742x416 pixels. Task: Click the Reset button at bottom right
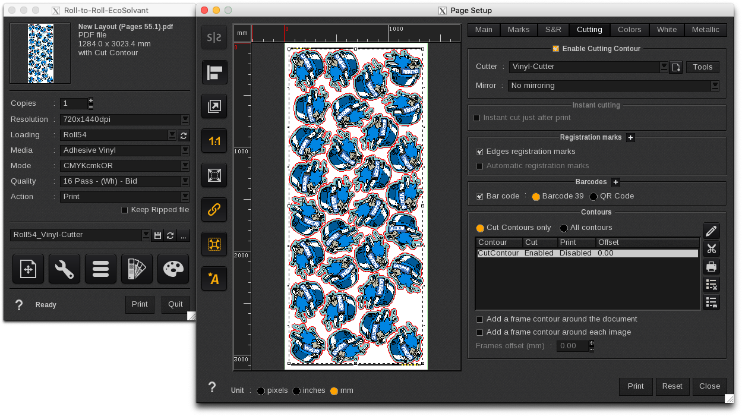tap(672, 386)
